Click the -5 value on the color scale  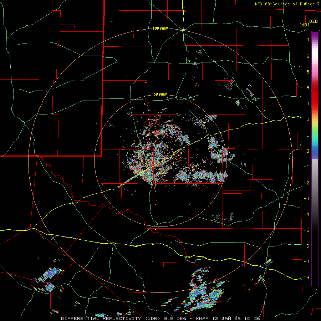tap(306, 230)
